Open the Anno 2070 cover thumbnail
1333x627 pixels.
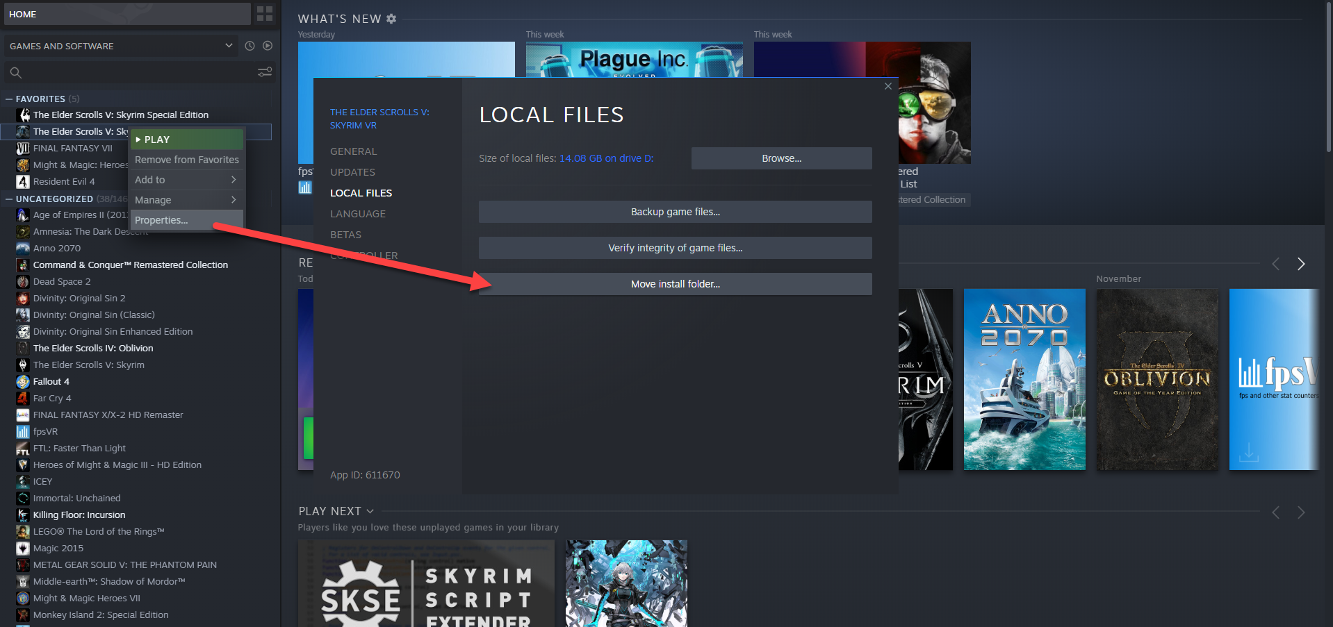click(x=1024, y=379)
